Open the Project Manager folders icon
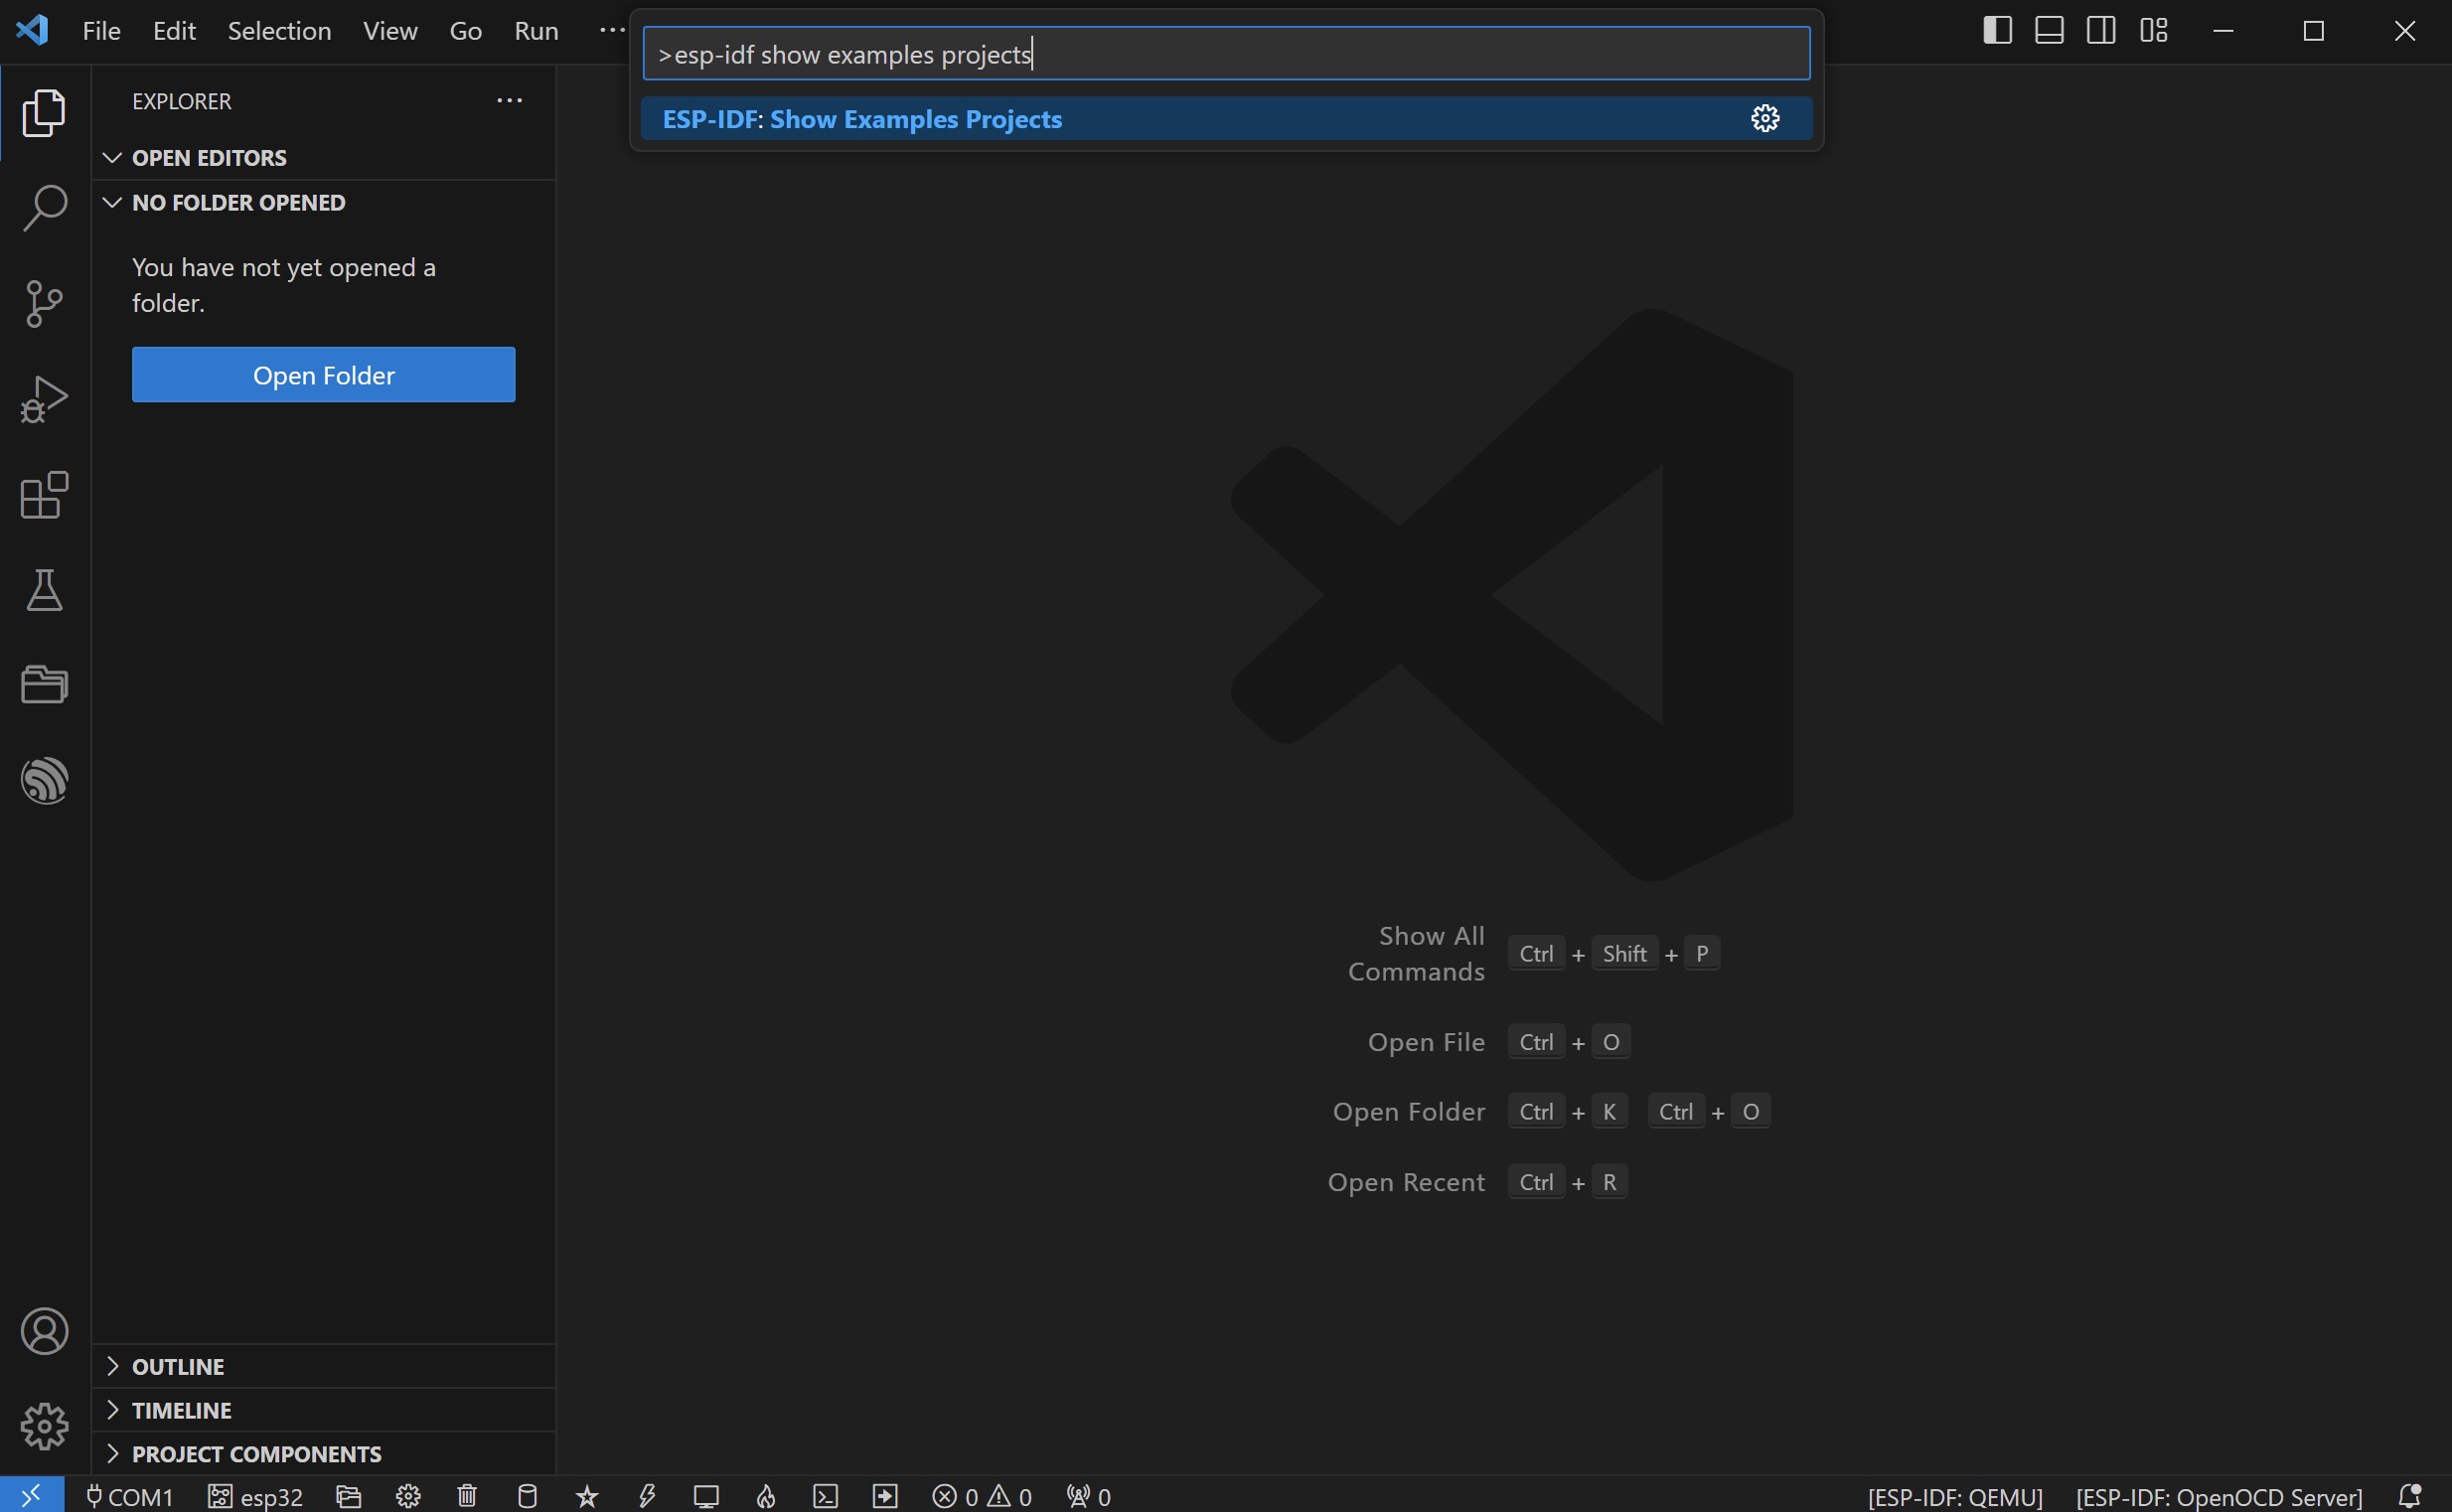The image size is (2452, 1512). pyautogui.click(x=44, y=685)
